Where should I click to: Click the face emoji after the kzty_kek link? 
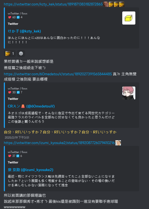pyautogui.click(x=106, y=4)
